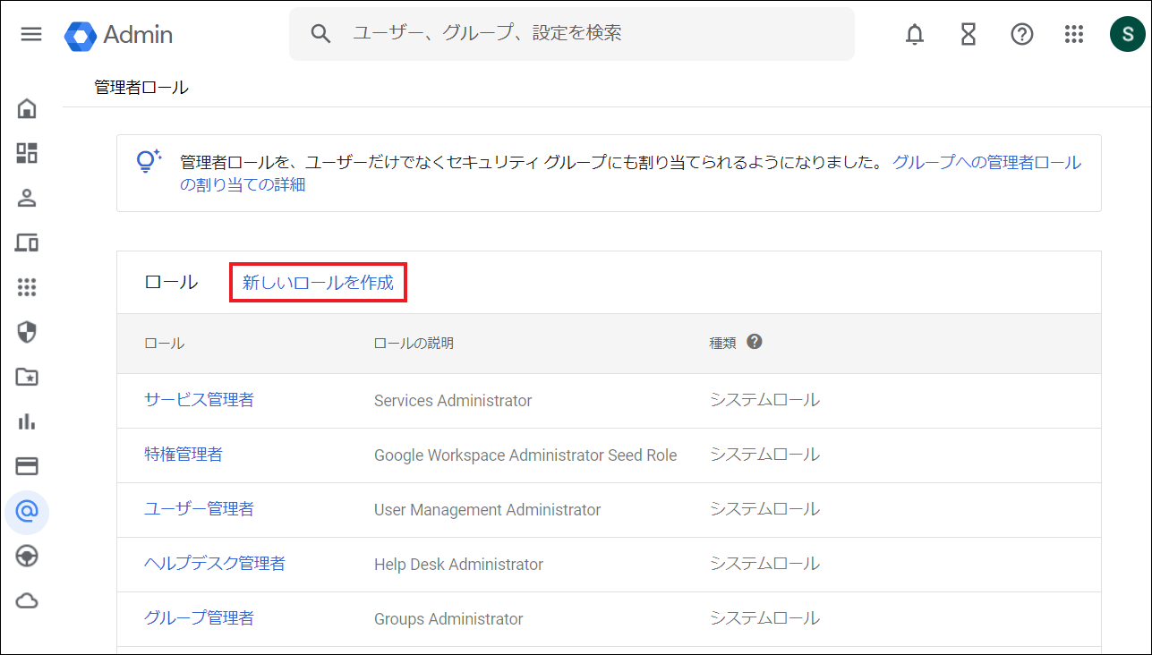Open the Google apps grid launcher
This screenshot has width=1152, height=655.
pyautogui.click(x=1074, y=34)
